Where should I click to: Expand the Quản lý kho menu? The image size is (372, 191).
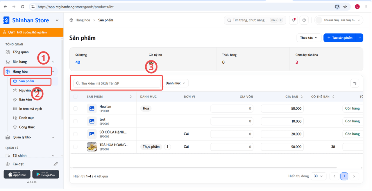tap(30, 137)
